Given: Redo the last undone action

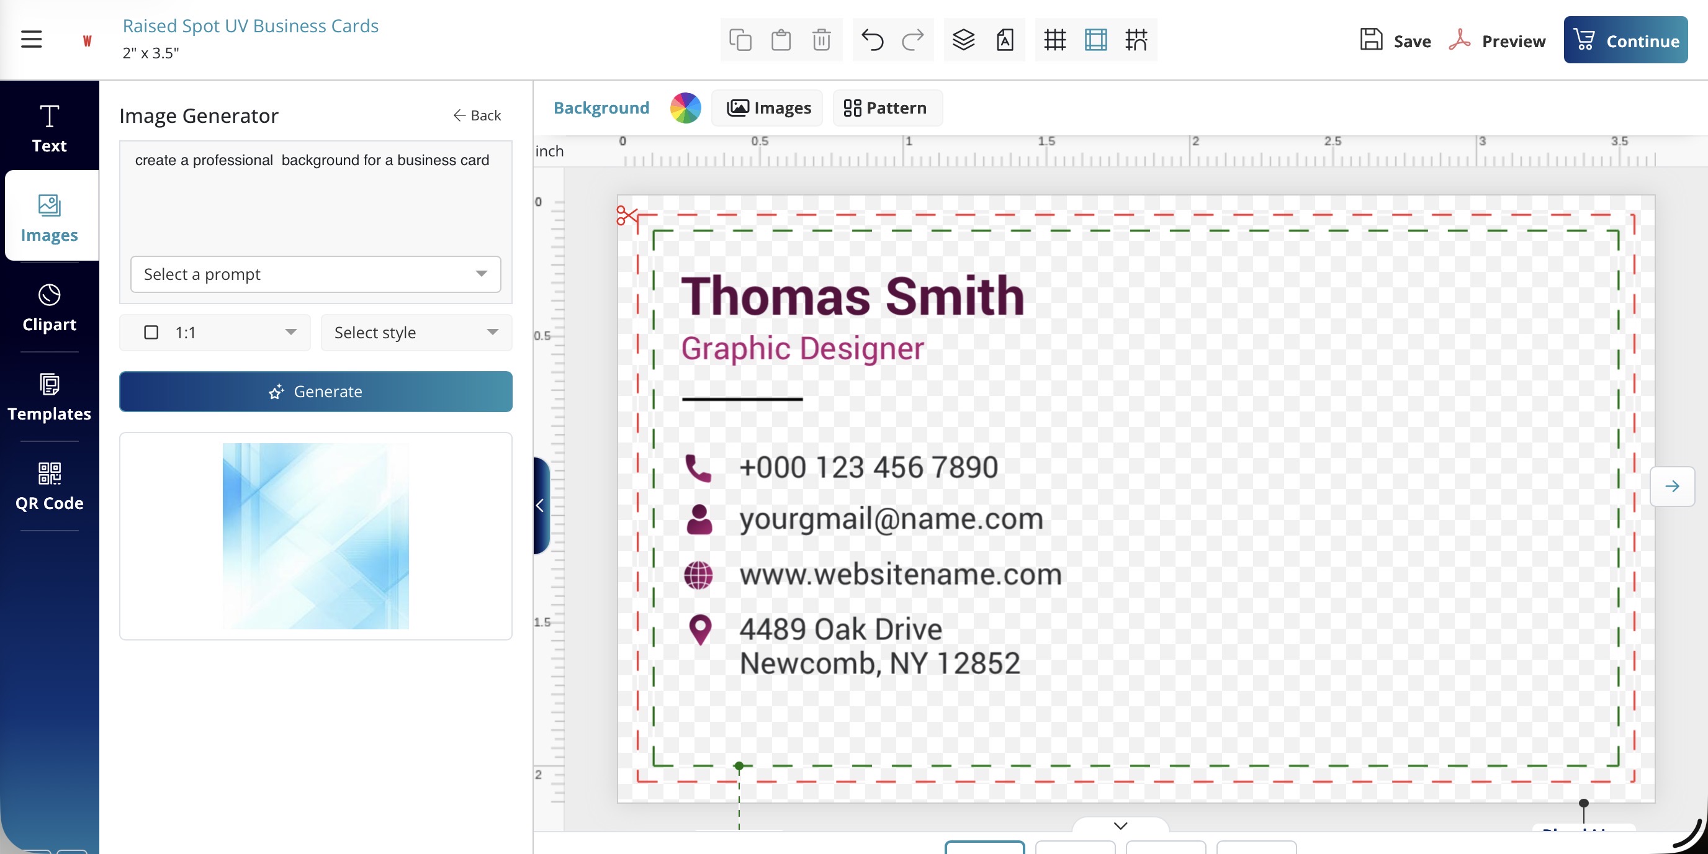Looking at the screenshot, I should [x=913, y=40].
